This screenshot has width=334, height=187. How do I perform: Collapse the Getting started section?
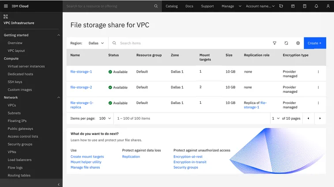tap(59, 35)
